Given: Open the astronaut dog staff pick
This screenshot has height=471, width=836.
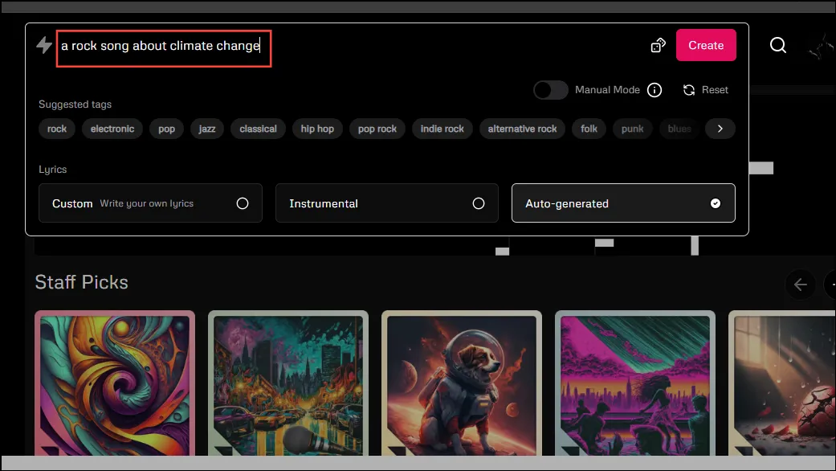Looking at the screenshot, I should click(x=462, y=384).
